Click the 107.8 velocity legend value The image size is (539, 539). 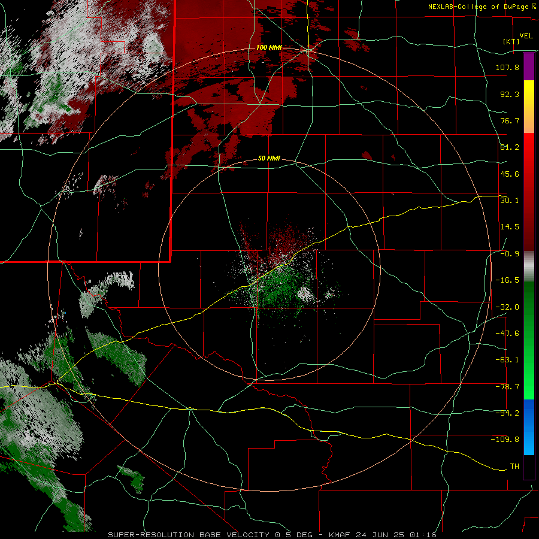pos(507,67)
